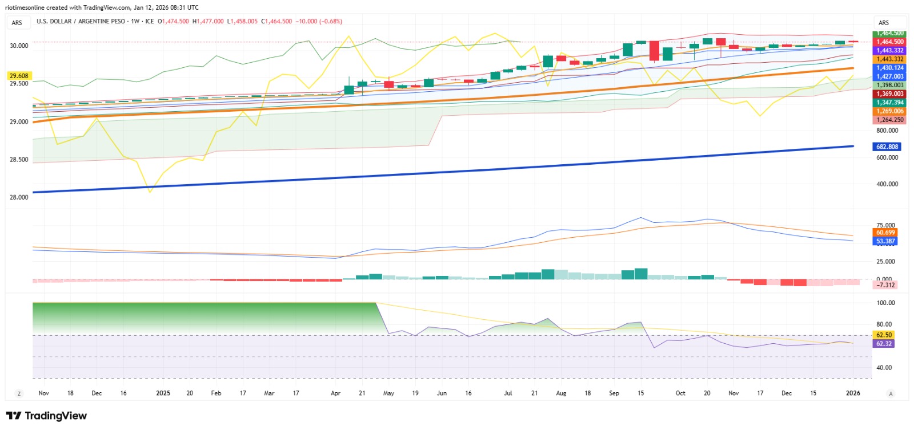The height and width of the screenshot is (431, 914).
Task: Click the blue 682.808 trendline price label
Action: pos(887,147)
